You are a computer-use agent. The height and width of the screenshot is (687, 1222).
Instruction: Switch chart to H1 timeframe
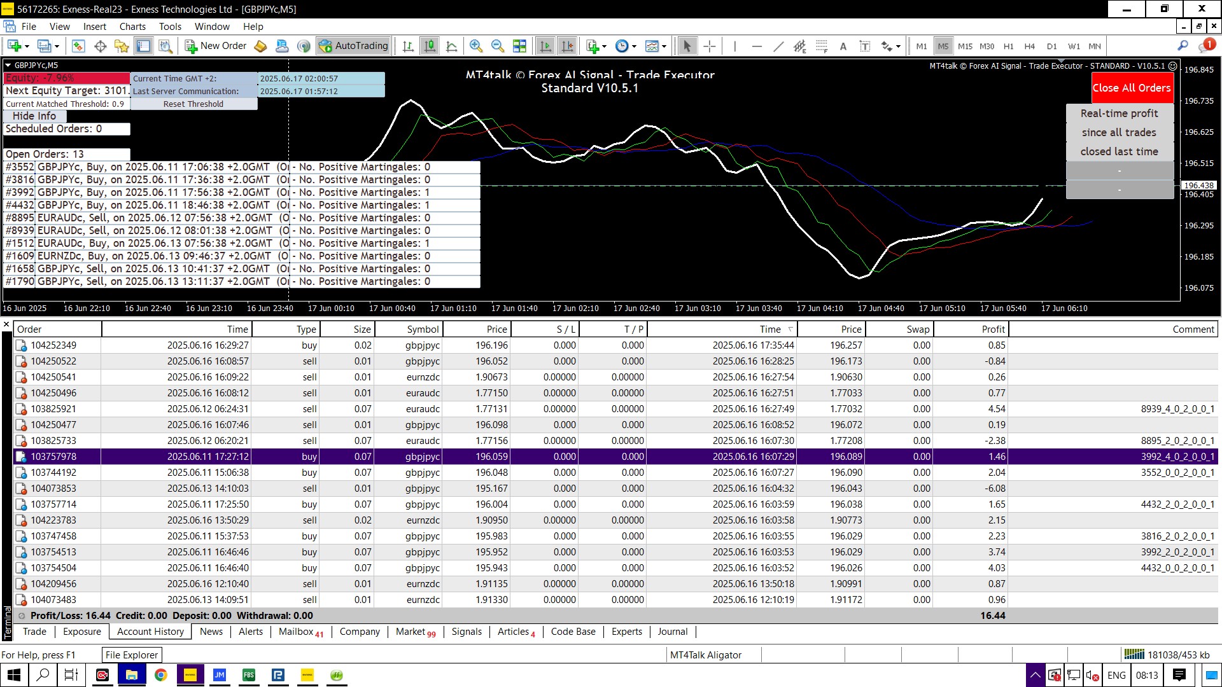pyautogui.click(x=1008, y=46)
